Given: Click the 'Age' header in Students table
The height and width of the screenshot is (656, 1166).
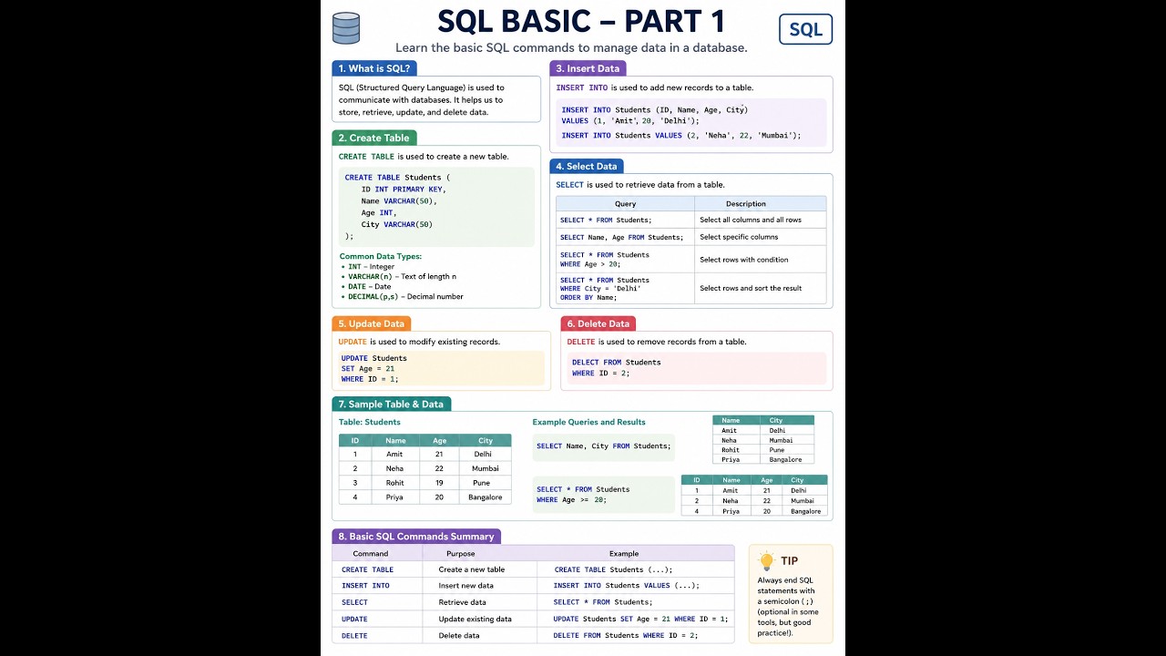Looking at the screenshot, I should coord(440,440).
